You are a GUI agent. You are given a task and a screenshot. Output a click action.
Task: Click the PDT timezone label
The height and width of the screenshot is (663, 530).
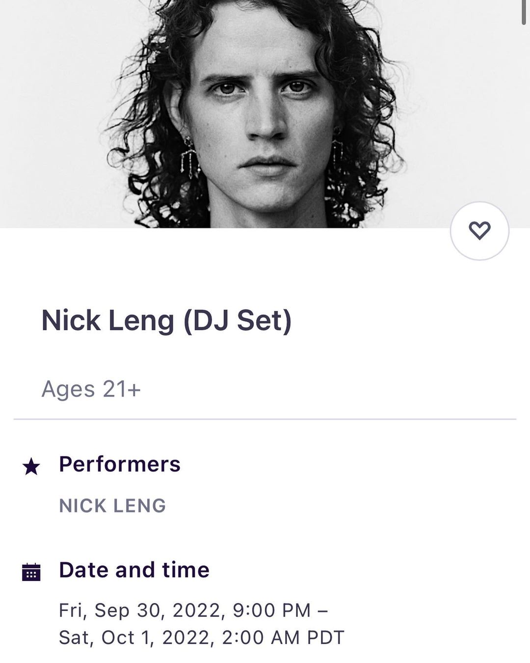[326, 637]
